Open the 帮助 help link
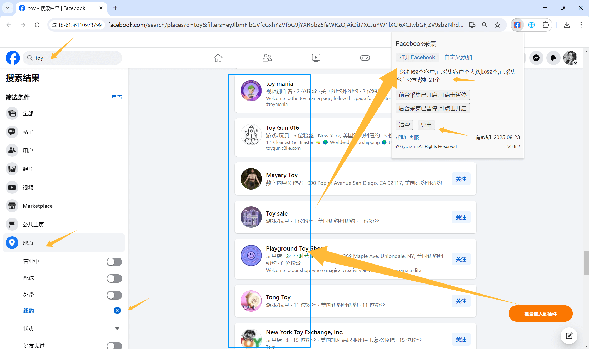589x349 pixels. 401,137
